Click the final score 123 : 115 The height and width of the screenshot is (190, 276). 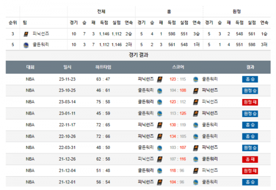click(x=178, y=79)
